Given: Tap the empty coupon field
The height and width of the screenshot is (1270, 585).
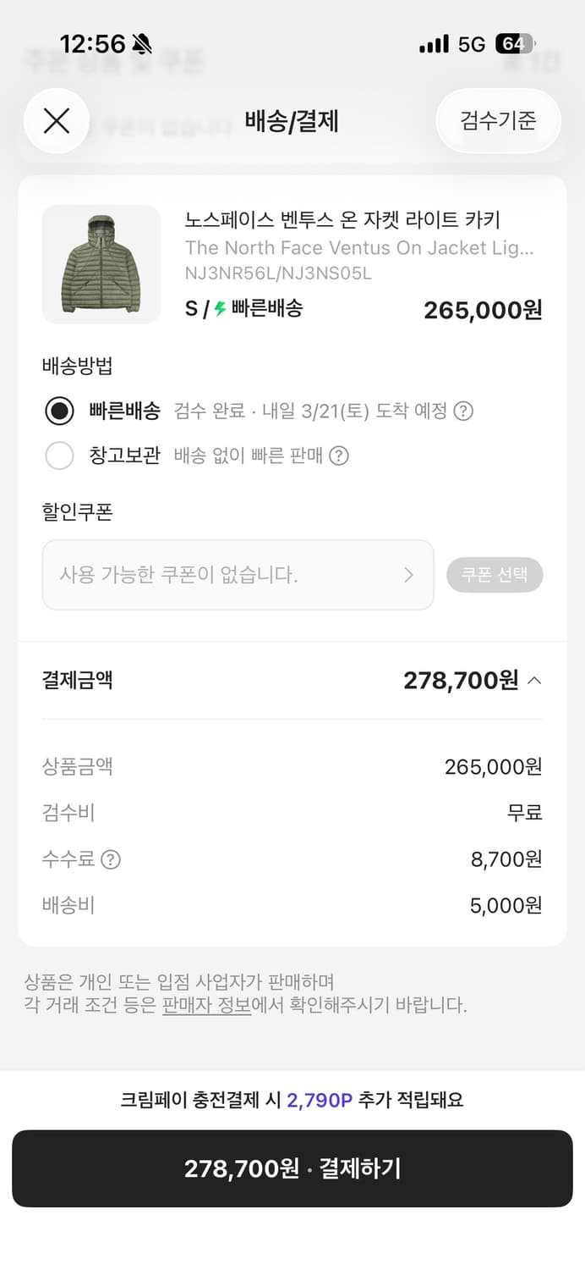Looking at the screenshot, I should coord(211,575).
